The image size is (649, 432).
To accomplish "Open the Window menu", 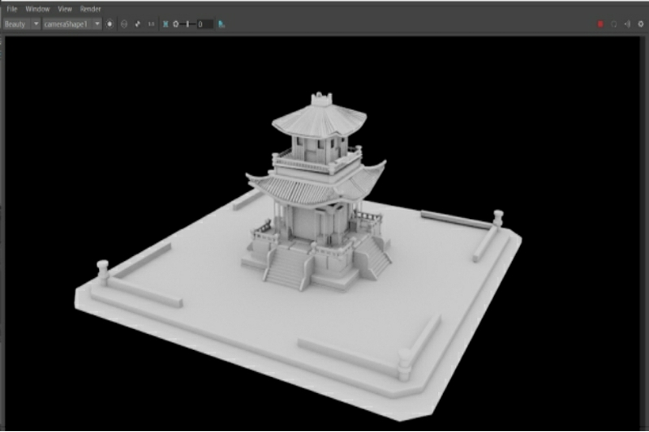I will (x=37, y=9).
